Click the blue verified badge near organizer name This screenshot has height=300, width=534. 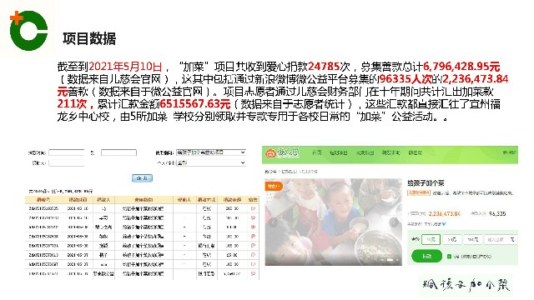click(x=444, y=224)
